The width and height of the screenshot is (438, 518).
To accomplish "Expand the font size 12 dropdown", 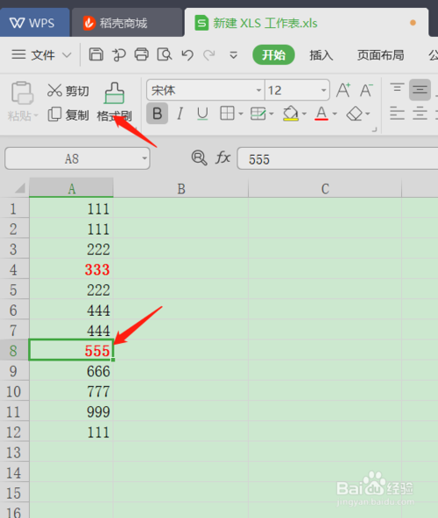I will [323, 90].
